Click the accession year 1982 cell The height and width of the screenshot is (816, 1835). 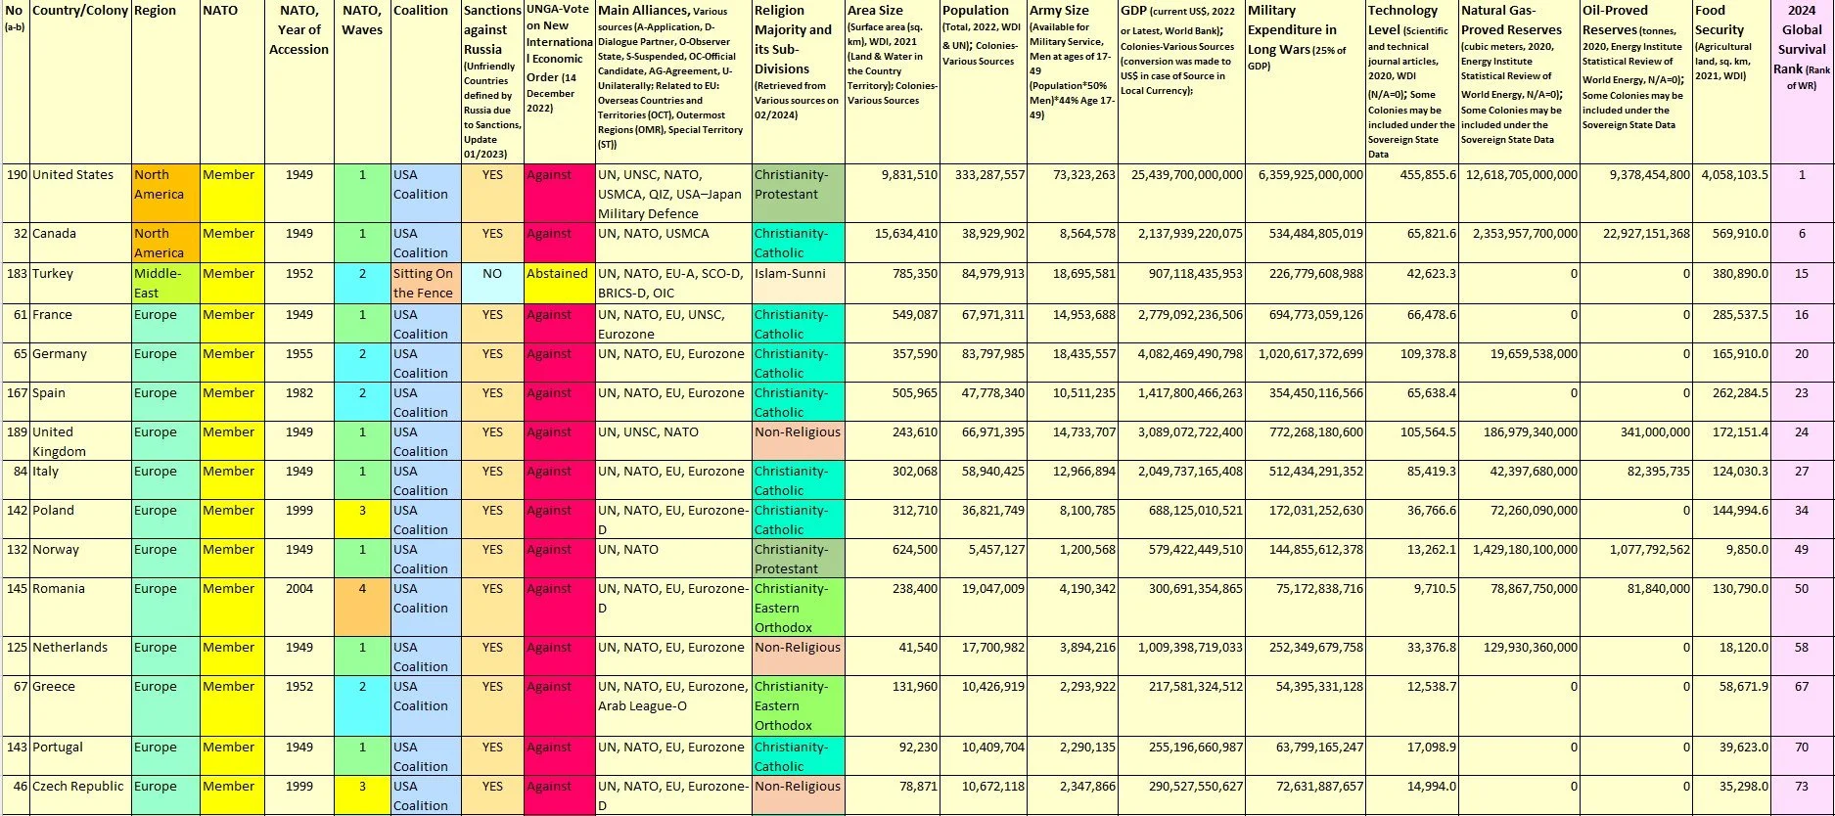(299, 402)
